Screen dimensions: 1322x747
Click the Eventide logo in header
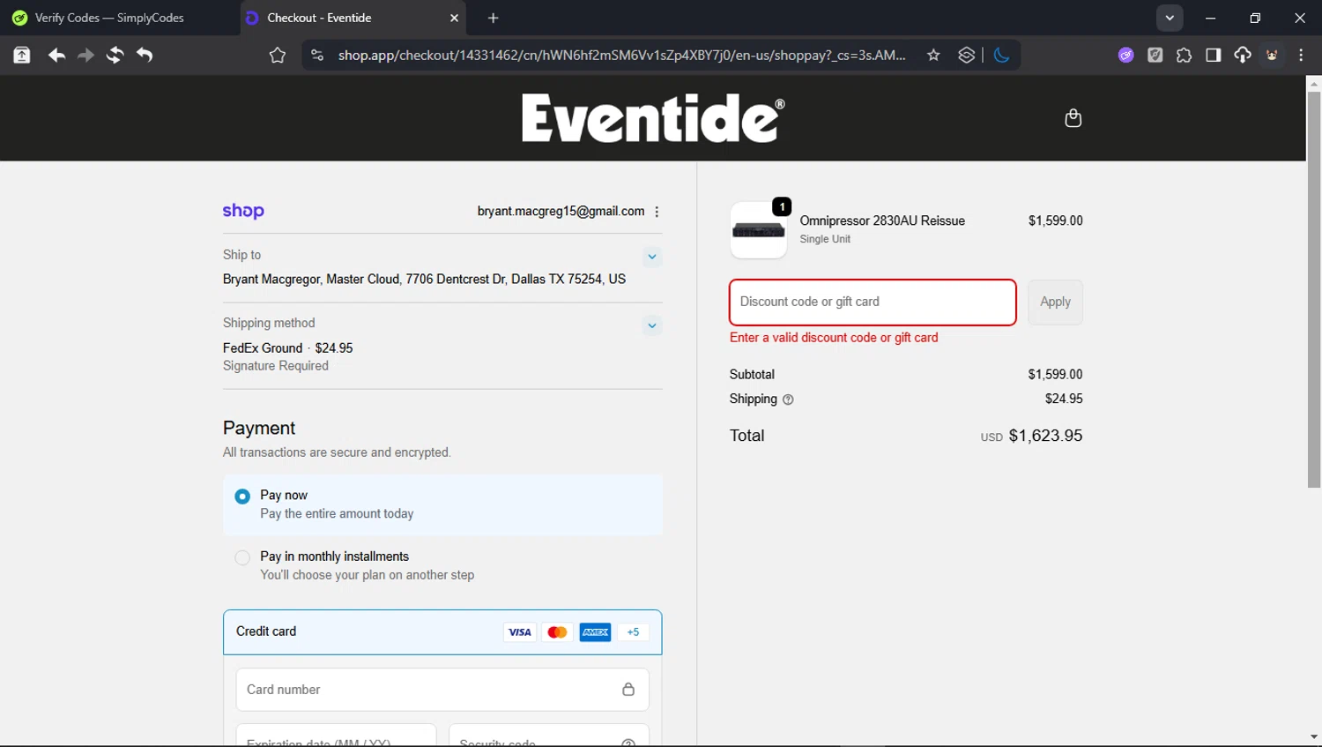(x=652, y=118)
